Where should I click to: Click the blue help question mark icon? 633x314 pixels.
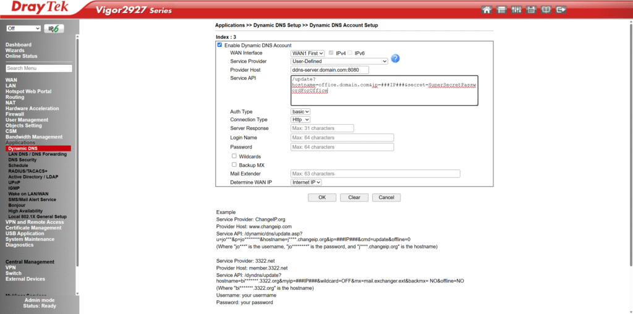coord(396,59)
